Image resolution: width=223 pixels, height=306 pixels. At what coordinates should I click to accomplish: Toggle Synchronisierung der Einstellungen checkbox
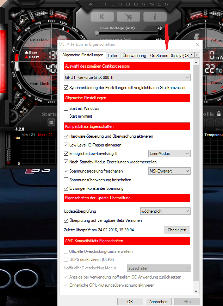(66, 88)
